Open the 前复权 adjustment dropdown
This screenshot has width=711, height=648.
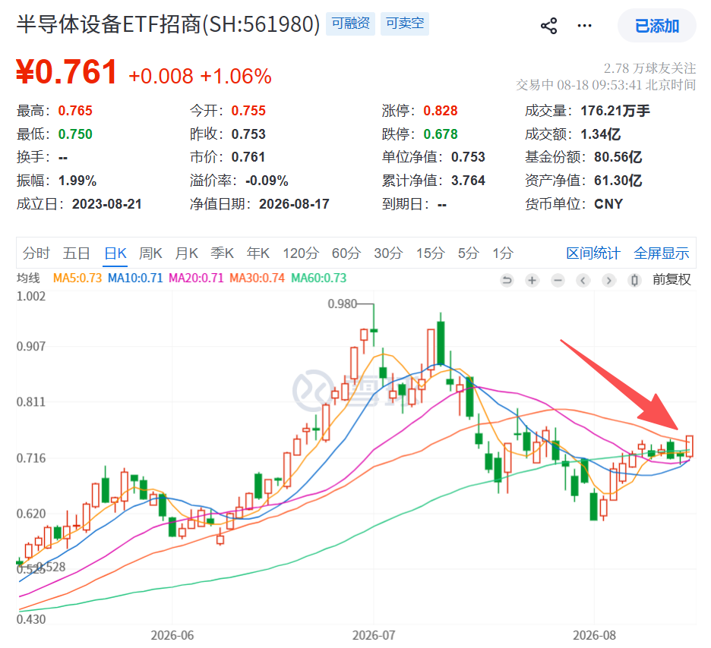click(671, 279)
